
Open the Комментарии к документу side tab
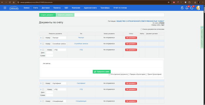tap(202, 37)
